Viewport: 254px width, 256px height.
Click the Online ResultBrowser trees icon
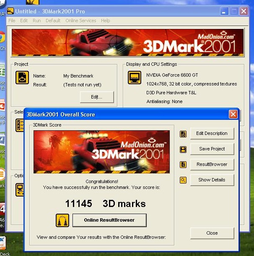62,220
